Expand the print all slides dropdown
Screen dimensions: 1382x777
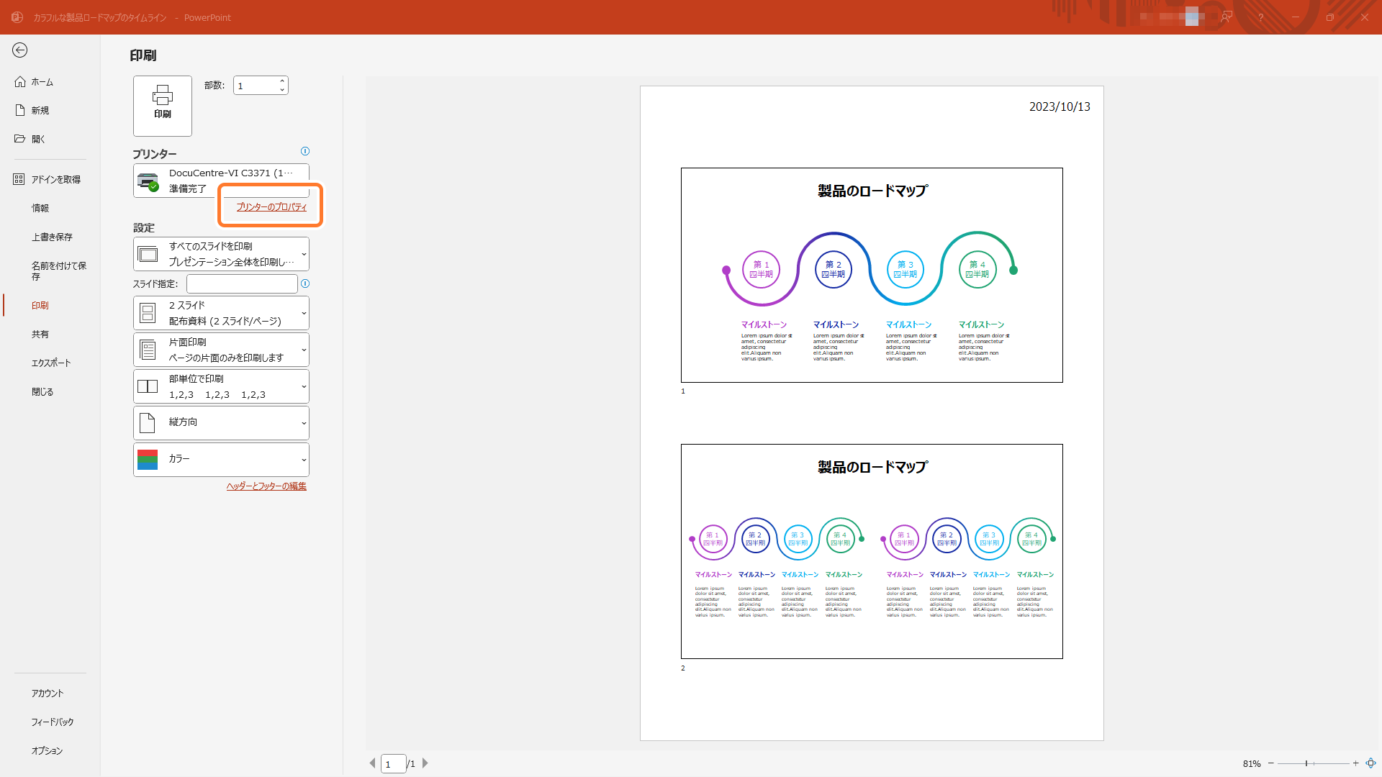click(221, 254)
